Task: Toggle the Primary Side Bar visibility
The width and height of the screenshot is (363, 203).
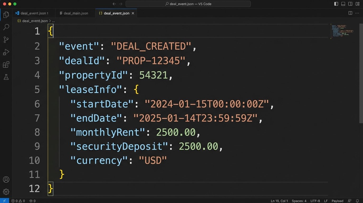Action: (x=336, y=4)
